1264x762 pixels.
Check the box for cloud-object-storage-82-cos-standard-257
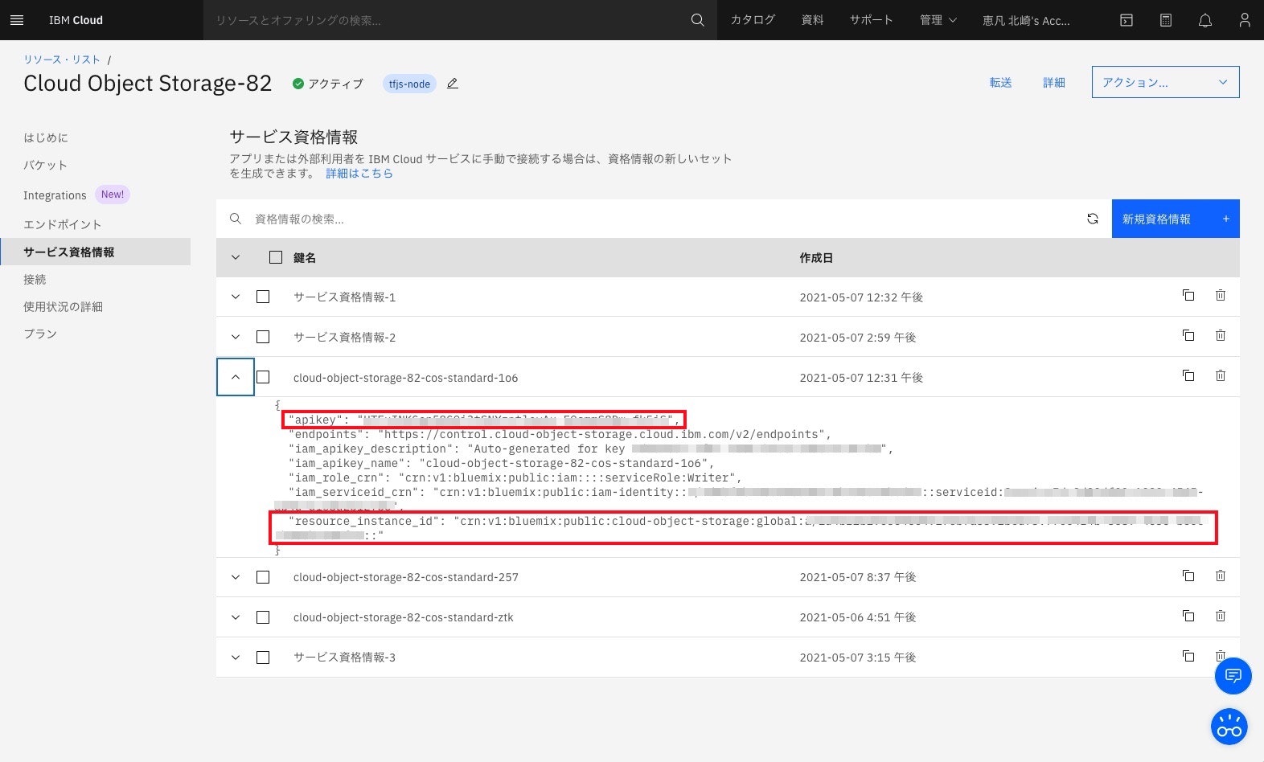coord(263,577)
